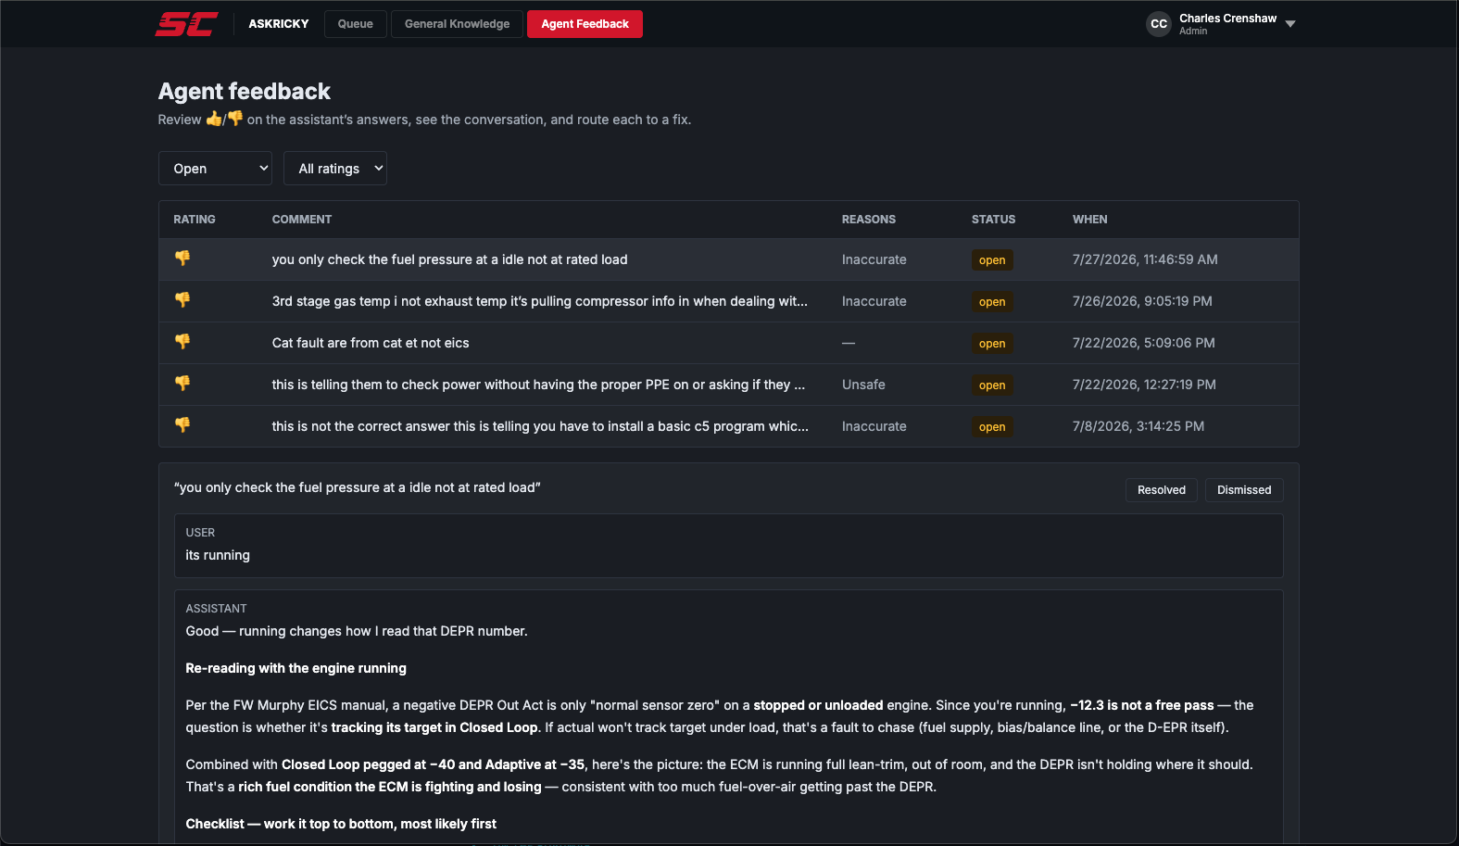Click open status badge on 7/8/2026 row
This screenshot has height=846, width=1459.
(x=992, y=427)
